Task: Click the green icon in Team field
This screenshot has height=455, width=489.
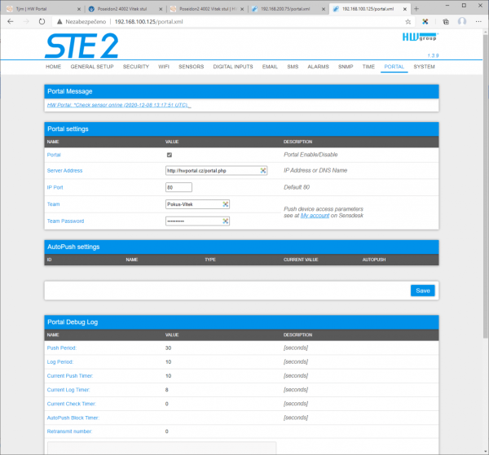Action: [x=226, y=204]
